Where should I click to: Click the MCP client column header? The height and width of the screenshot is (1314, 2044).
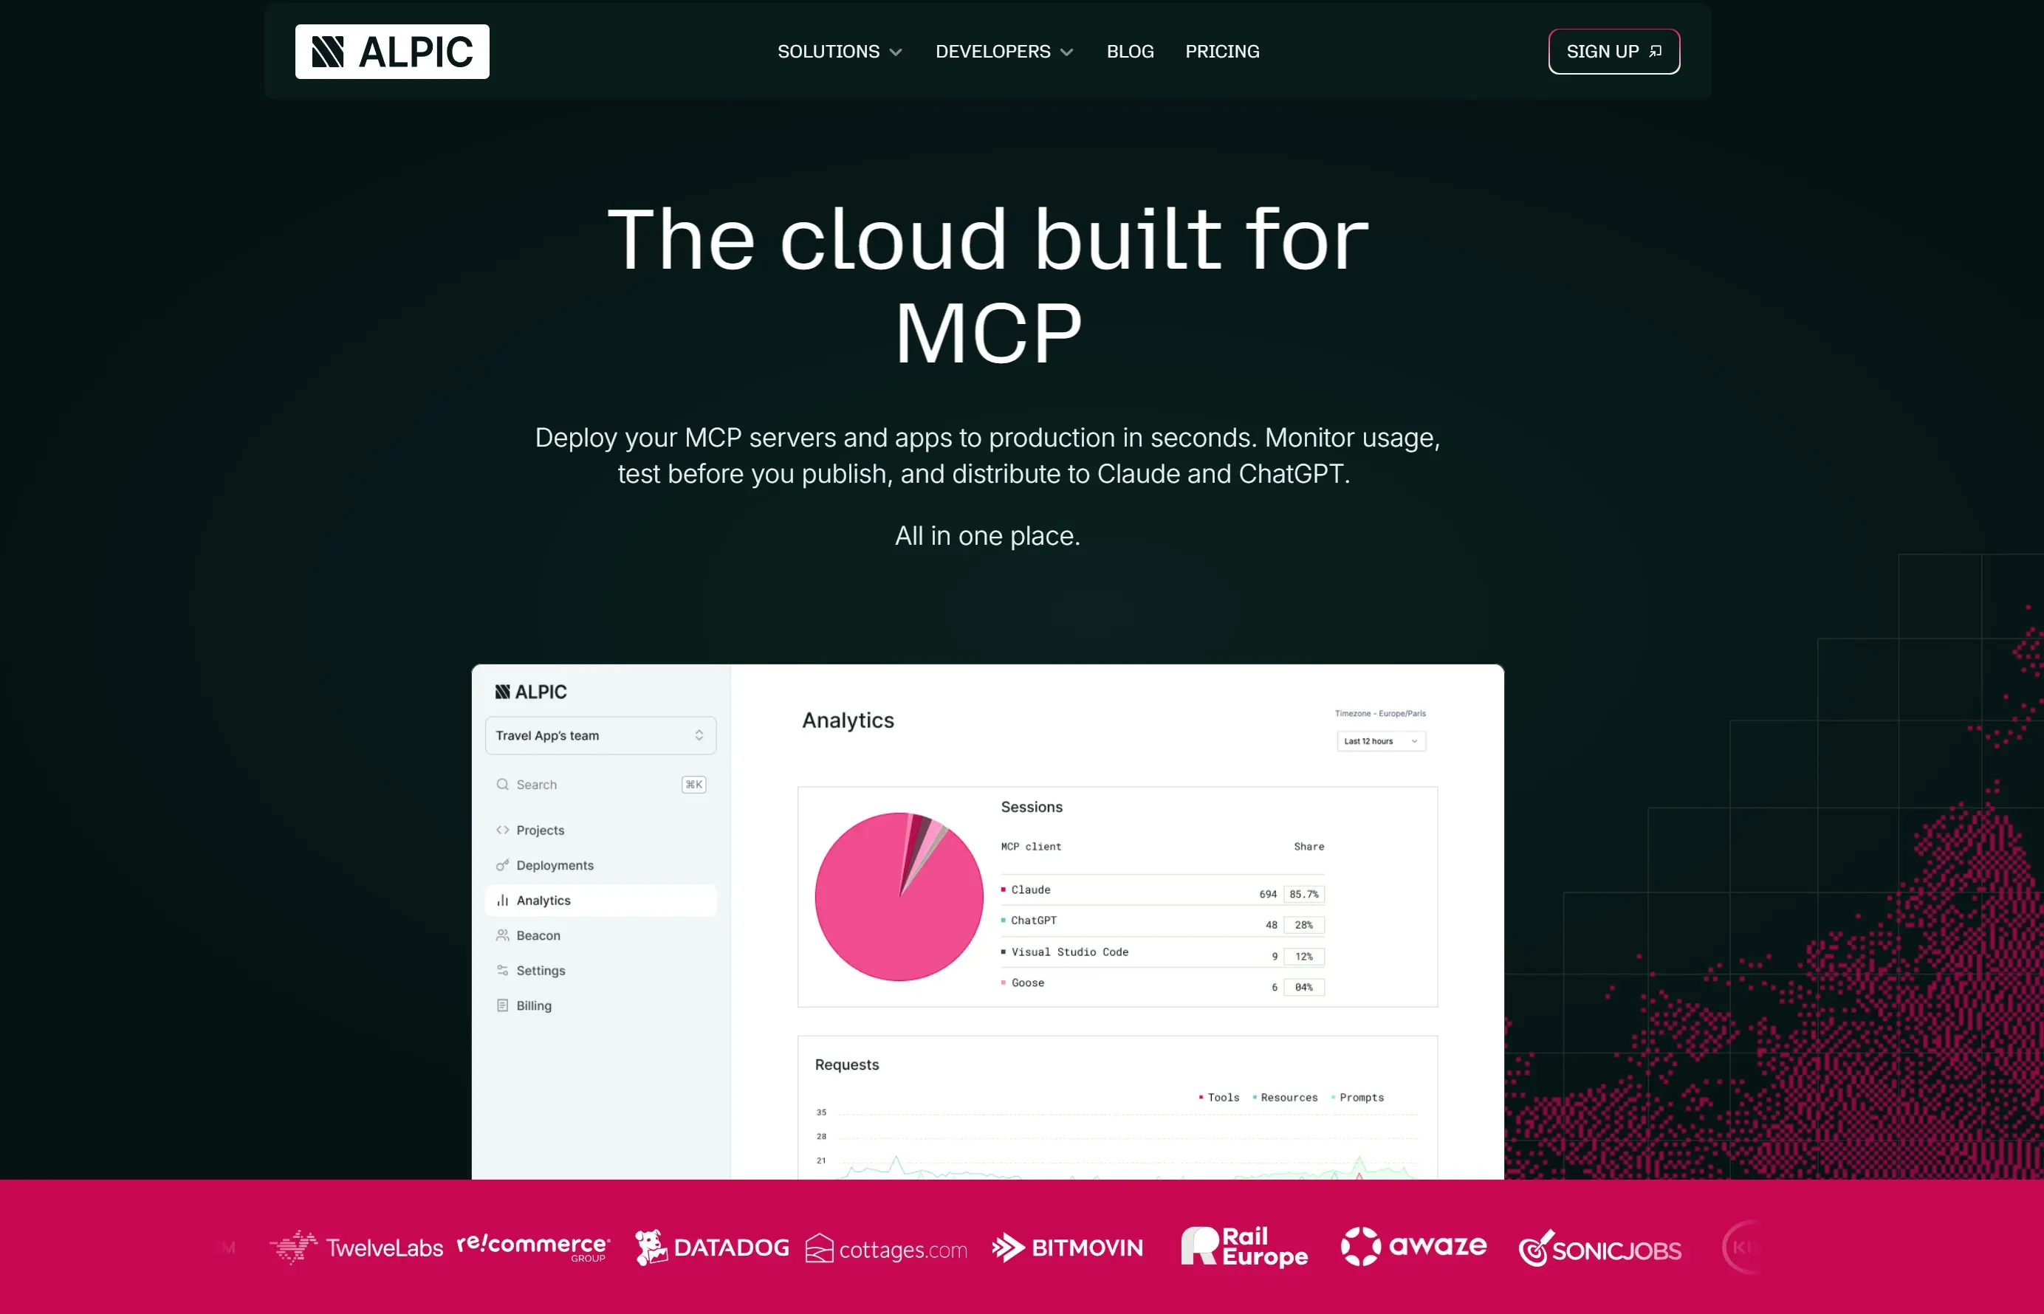1031,847
